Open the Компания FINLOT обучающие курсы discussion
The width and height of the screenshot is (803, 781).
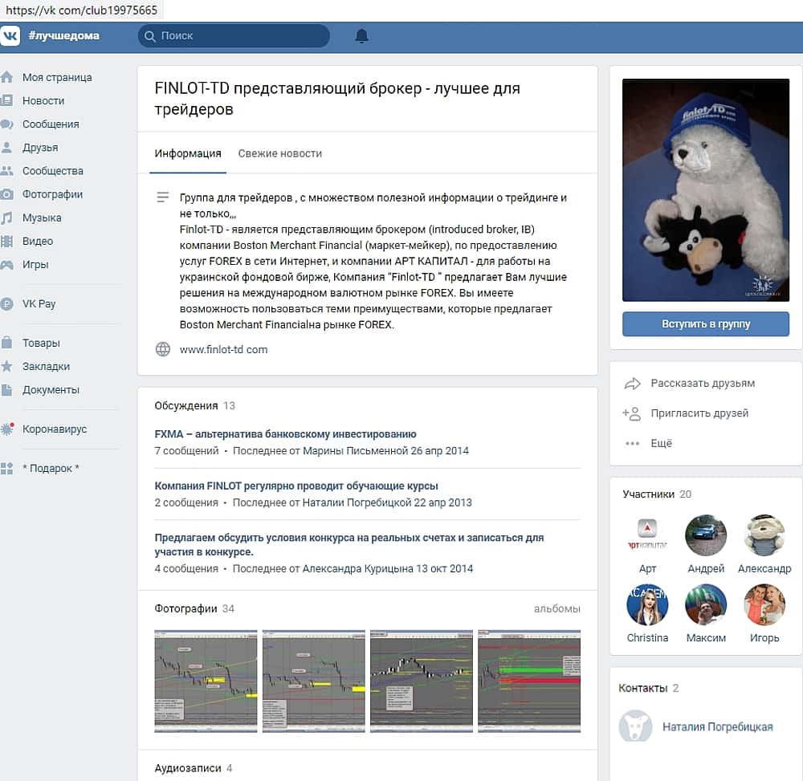pyautogui.click(x=296, y=486)
